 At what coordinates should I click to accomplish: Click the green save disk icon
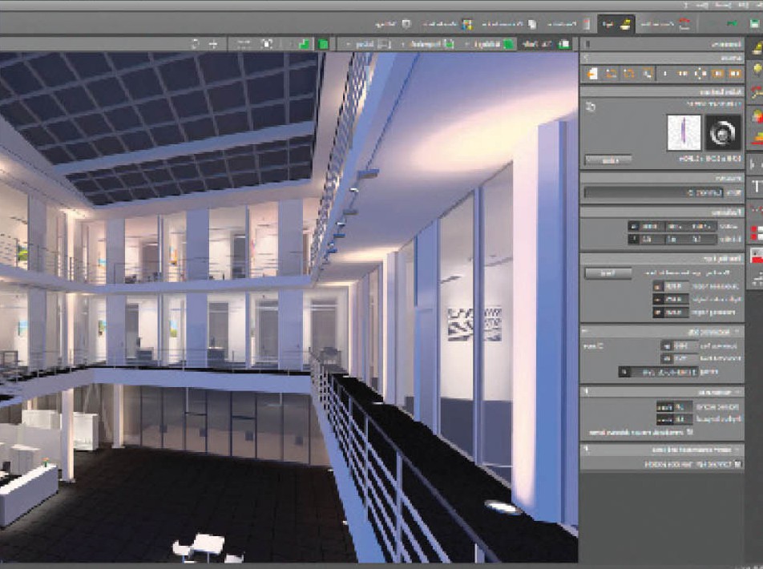point(755,24)
